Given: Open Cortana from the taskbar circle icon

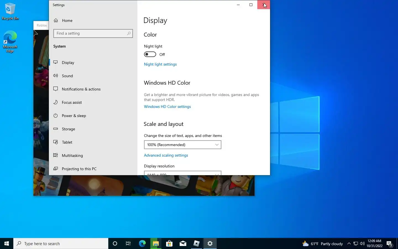Looking at the screenshot, I should tap(115, 243).
